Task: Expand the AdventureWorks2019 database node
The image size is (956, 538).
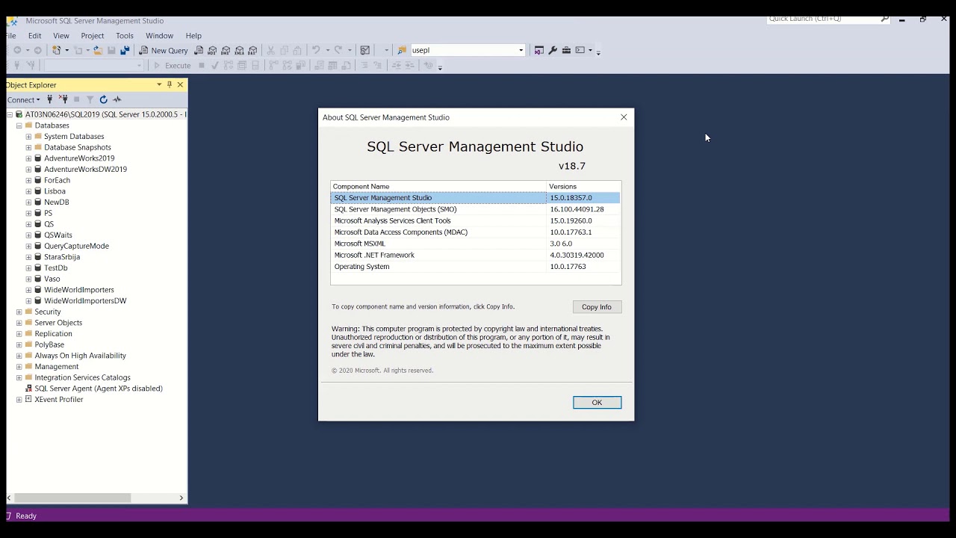Action: 28,158
